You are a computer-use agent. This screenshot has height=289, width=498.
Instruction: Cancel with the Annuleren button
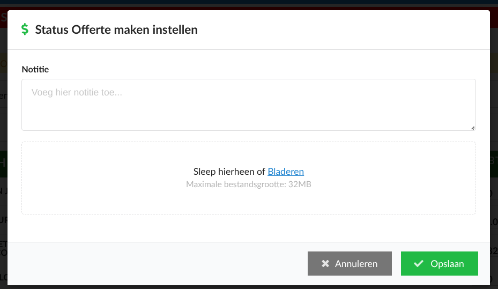tap(350, 264)
